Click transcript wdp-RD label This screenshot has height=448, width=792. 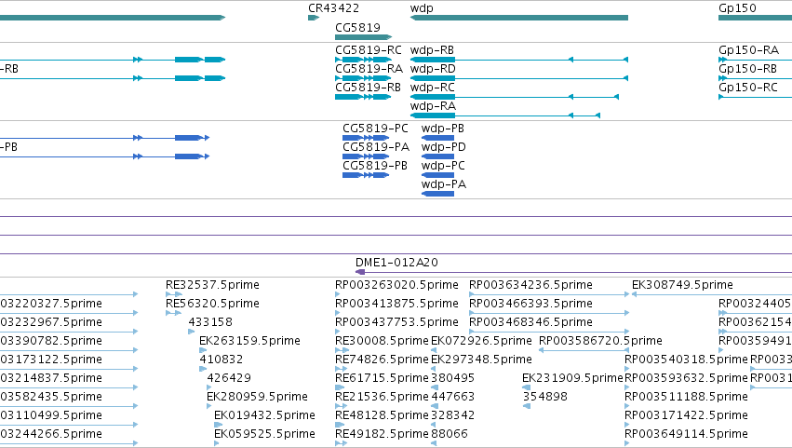[433, 69]
